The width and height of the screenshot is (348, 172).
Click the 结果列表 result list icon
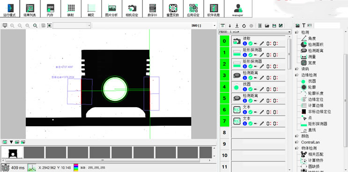point(30,9)
